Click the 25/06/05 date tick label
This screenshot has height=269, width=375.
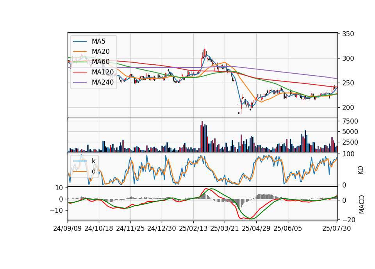pos(288,228)
